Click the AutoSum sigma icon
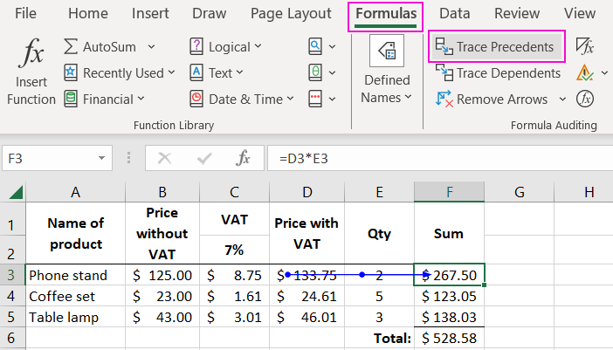Image resolution: width=613 pixels, height=350 pixels. (72, 47)
